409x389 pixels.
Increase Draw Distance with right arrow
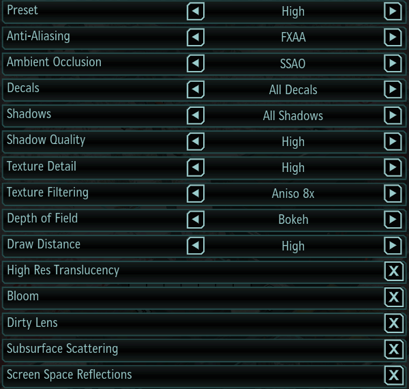point(392,246)
